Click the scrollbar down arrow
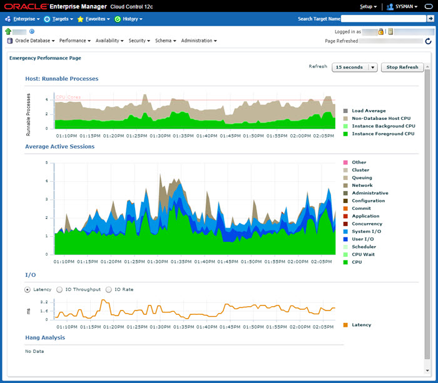The width and height of the screenshot is (438, 383). pos(427,371)
